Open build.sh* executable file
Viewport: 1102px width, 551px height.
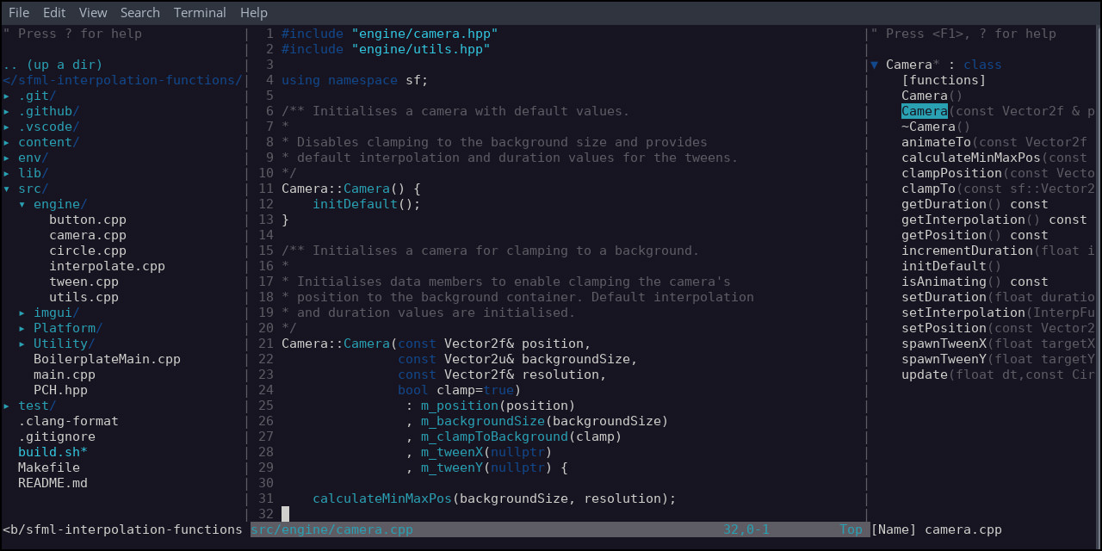[53, 452]
